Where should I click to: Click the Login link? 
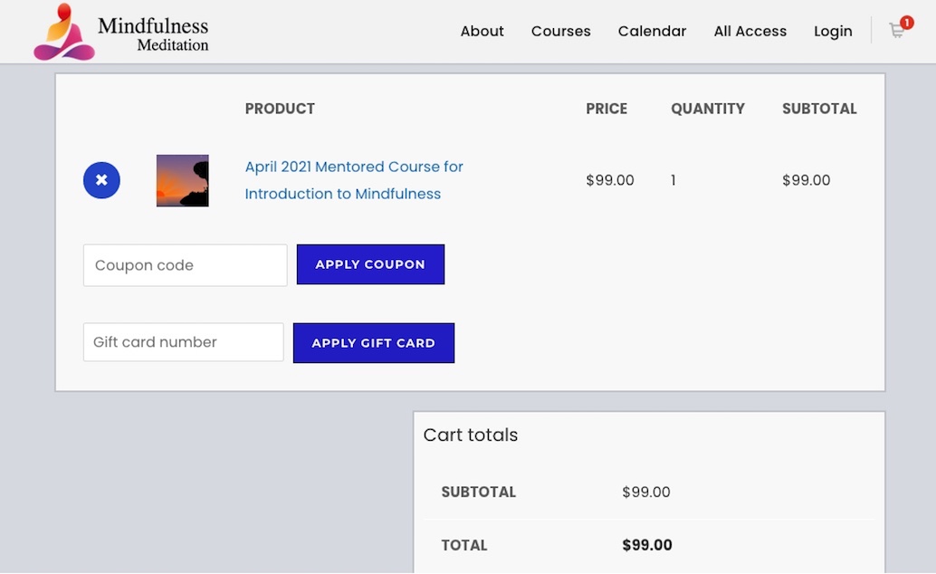point(833,31)
